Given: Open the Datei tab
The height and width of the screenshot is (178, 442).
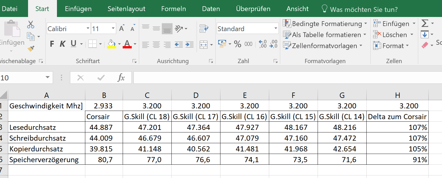Looking at the screenshot, I should point(10,9).
